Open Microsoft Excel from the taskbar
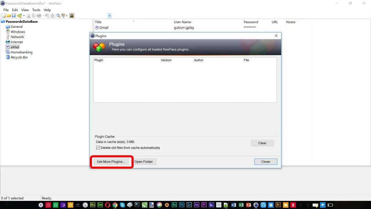The height and width of the screenshot is (209, 371). tap(241, 205)
